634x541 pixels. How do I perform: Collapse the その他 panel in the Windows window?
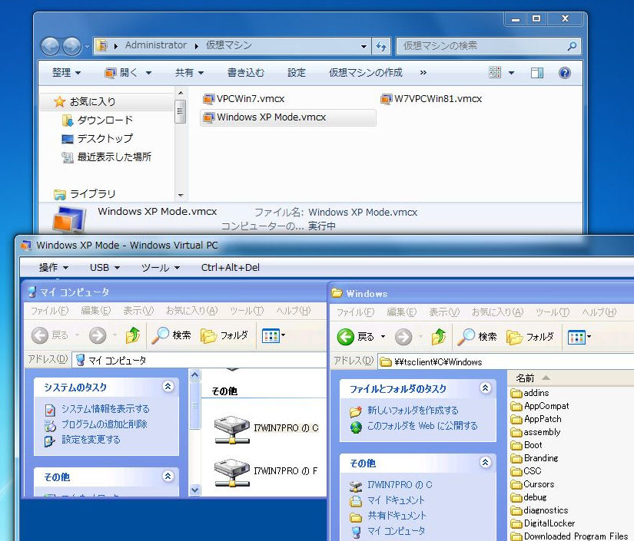pyautogui.click(x=485, y=463)
